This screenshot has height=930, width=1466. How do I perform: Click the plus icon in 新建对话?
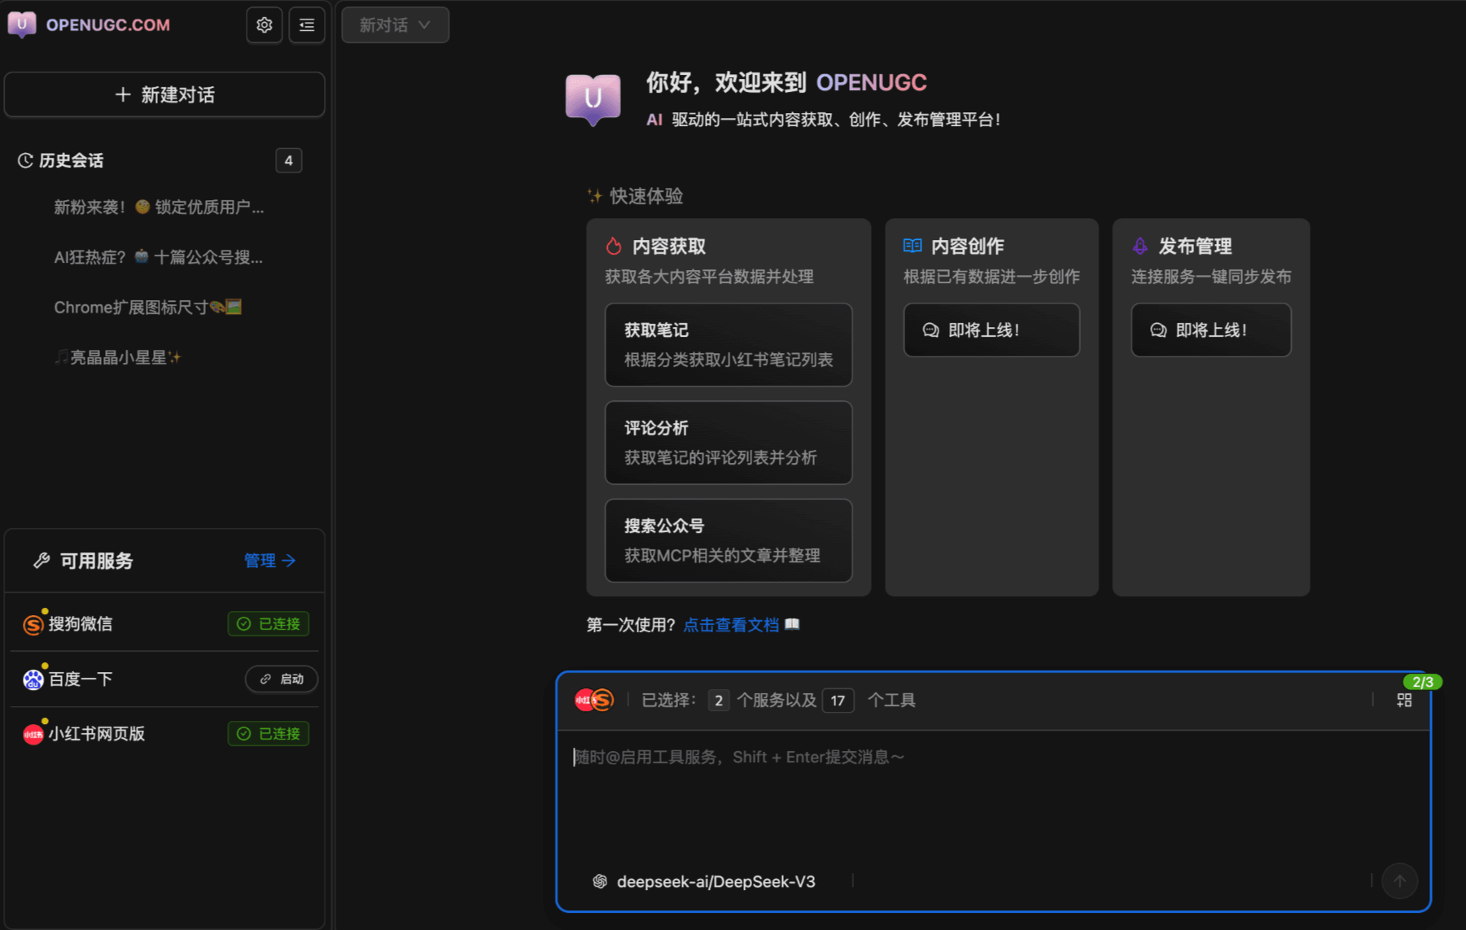(x=123, y=95)
